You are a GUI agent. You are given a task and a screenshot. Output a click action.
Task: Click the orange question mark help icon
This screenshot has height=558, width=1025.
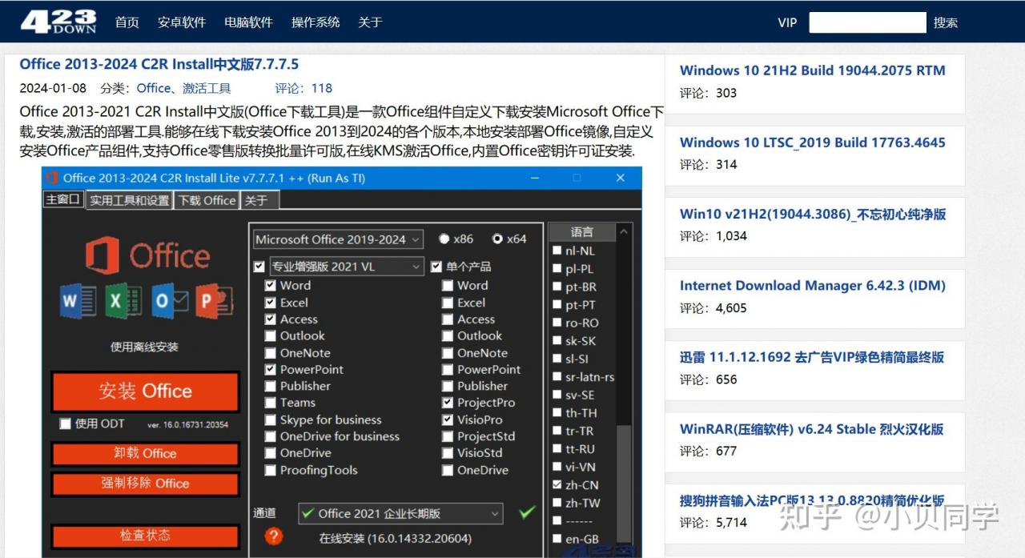pyautogui.click(x=274, y=536)
